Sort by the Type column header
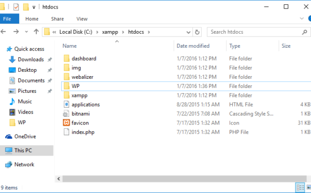Viewport: 311px width, 193px height. pos(235,46)
